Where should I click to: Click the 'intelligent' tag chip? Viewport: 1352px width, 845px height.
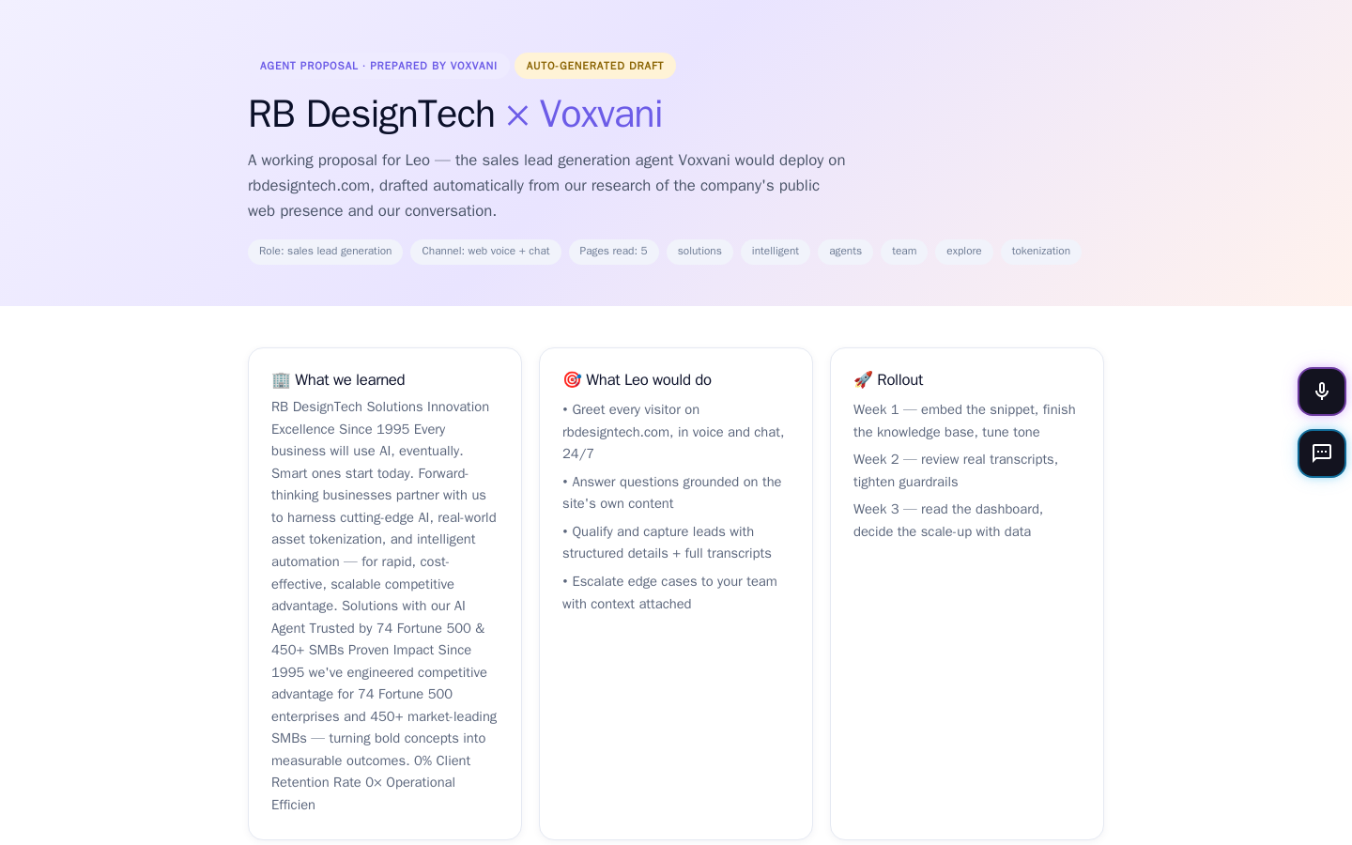(776, 252)
